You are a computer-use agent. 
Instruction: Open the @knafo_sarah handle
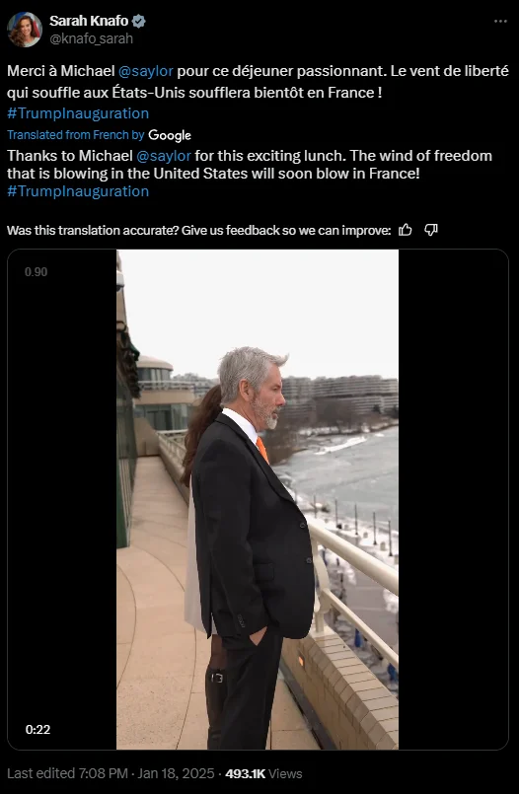click(x=91, y=38)
